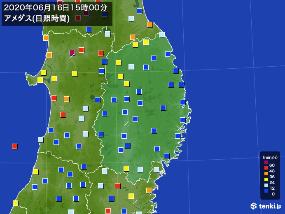Click the (min/h) unit label in legend
285x214 pixels.
(270, 157)
